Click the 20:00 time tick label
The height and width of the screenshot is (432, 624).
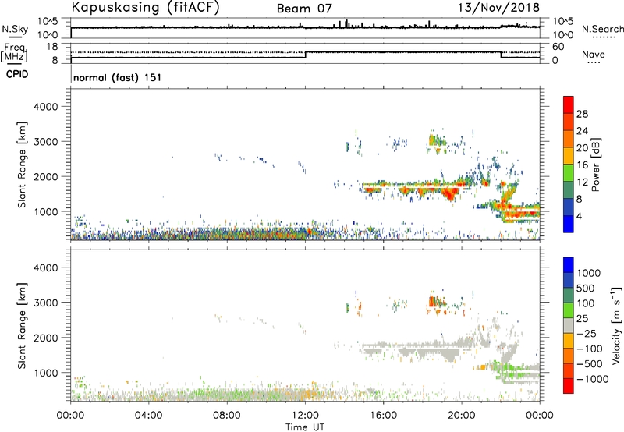461,416
